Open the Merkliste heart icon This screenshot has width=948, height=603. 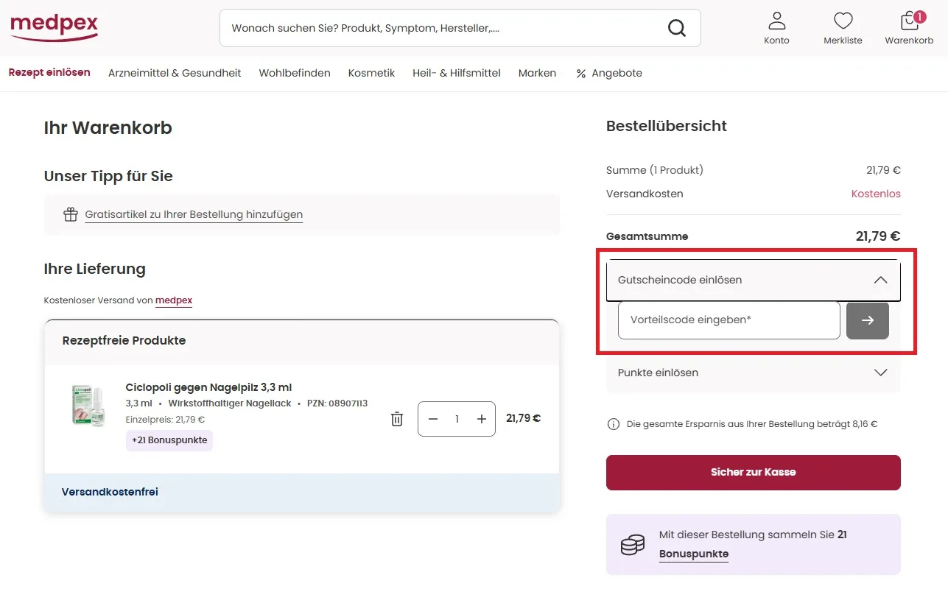[843, 20]
